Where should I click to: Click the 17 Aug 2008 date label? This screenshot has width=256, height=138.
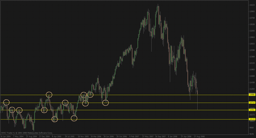pos(199,136)
